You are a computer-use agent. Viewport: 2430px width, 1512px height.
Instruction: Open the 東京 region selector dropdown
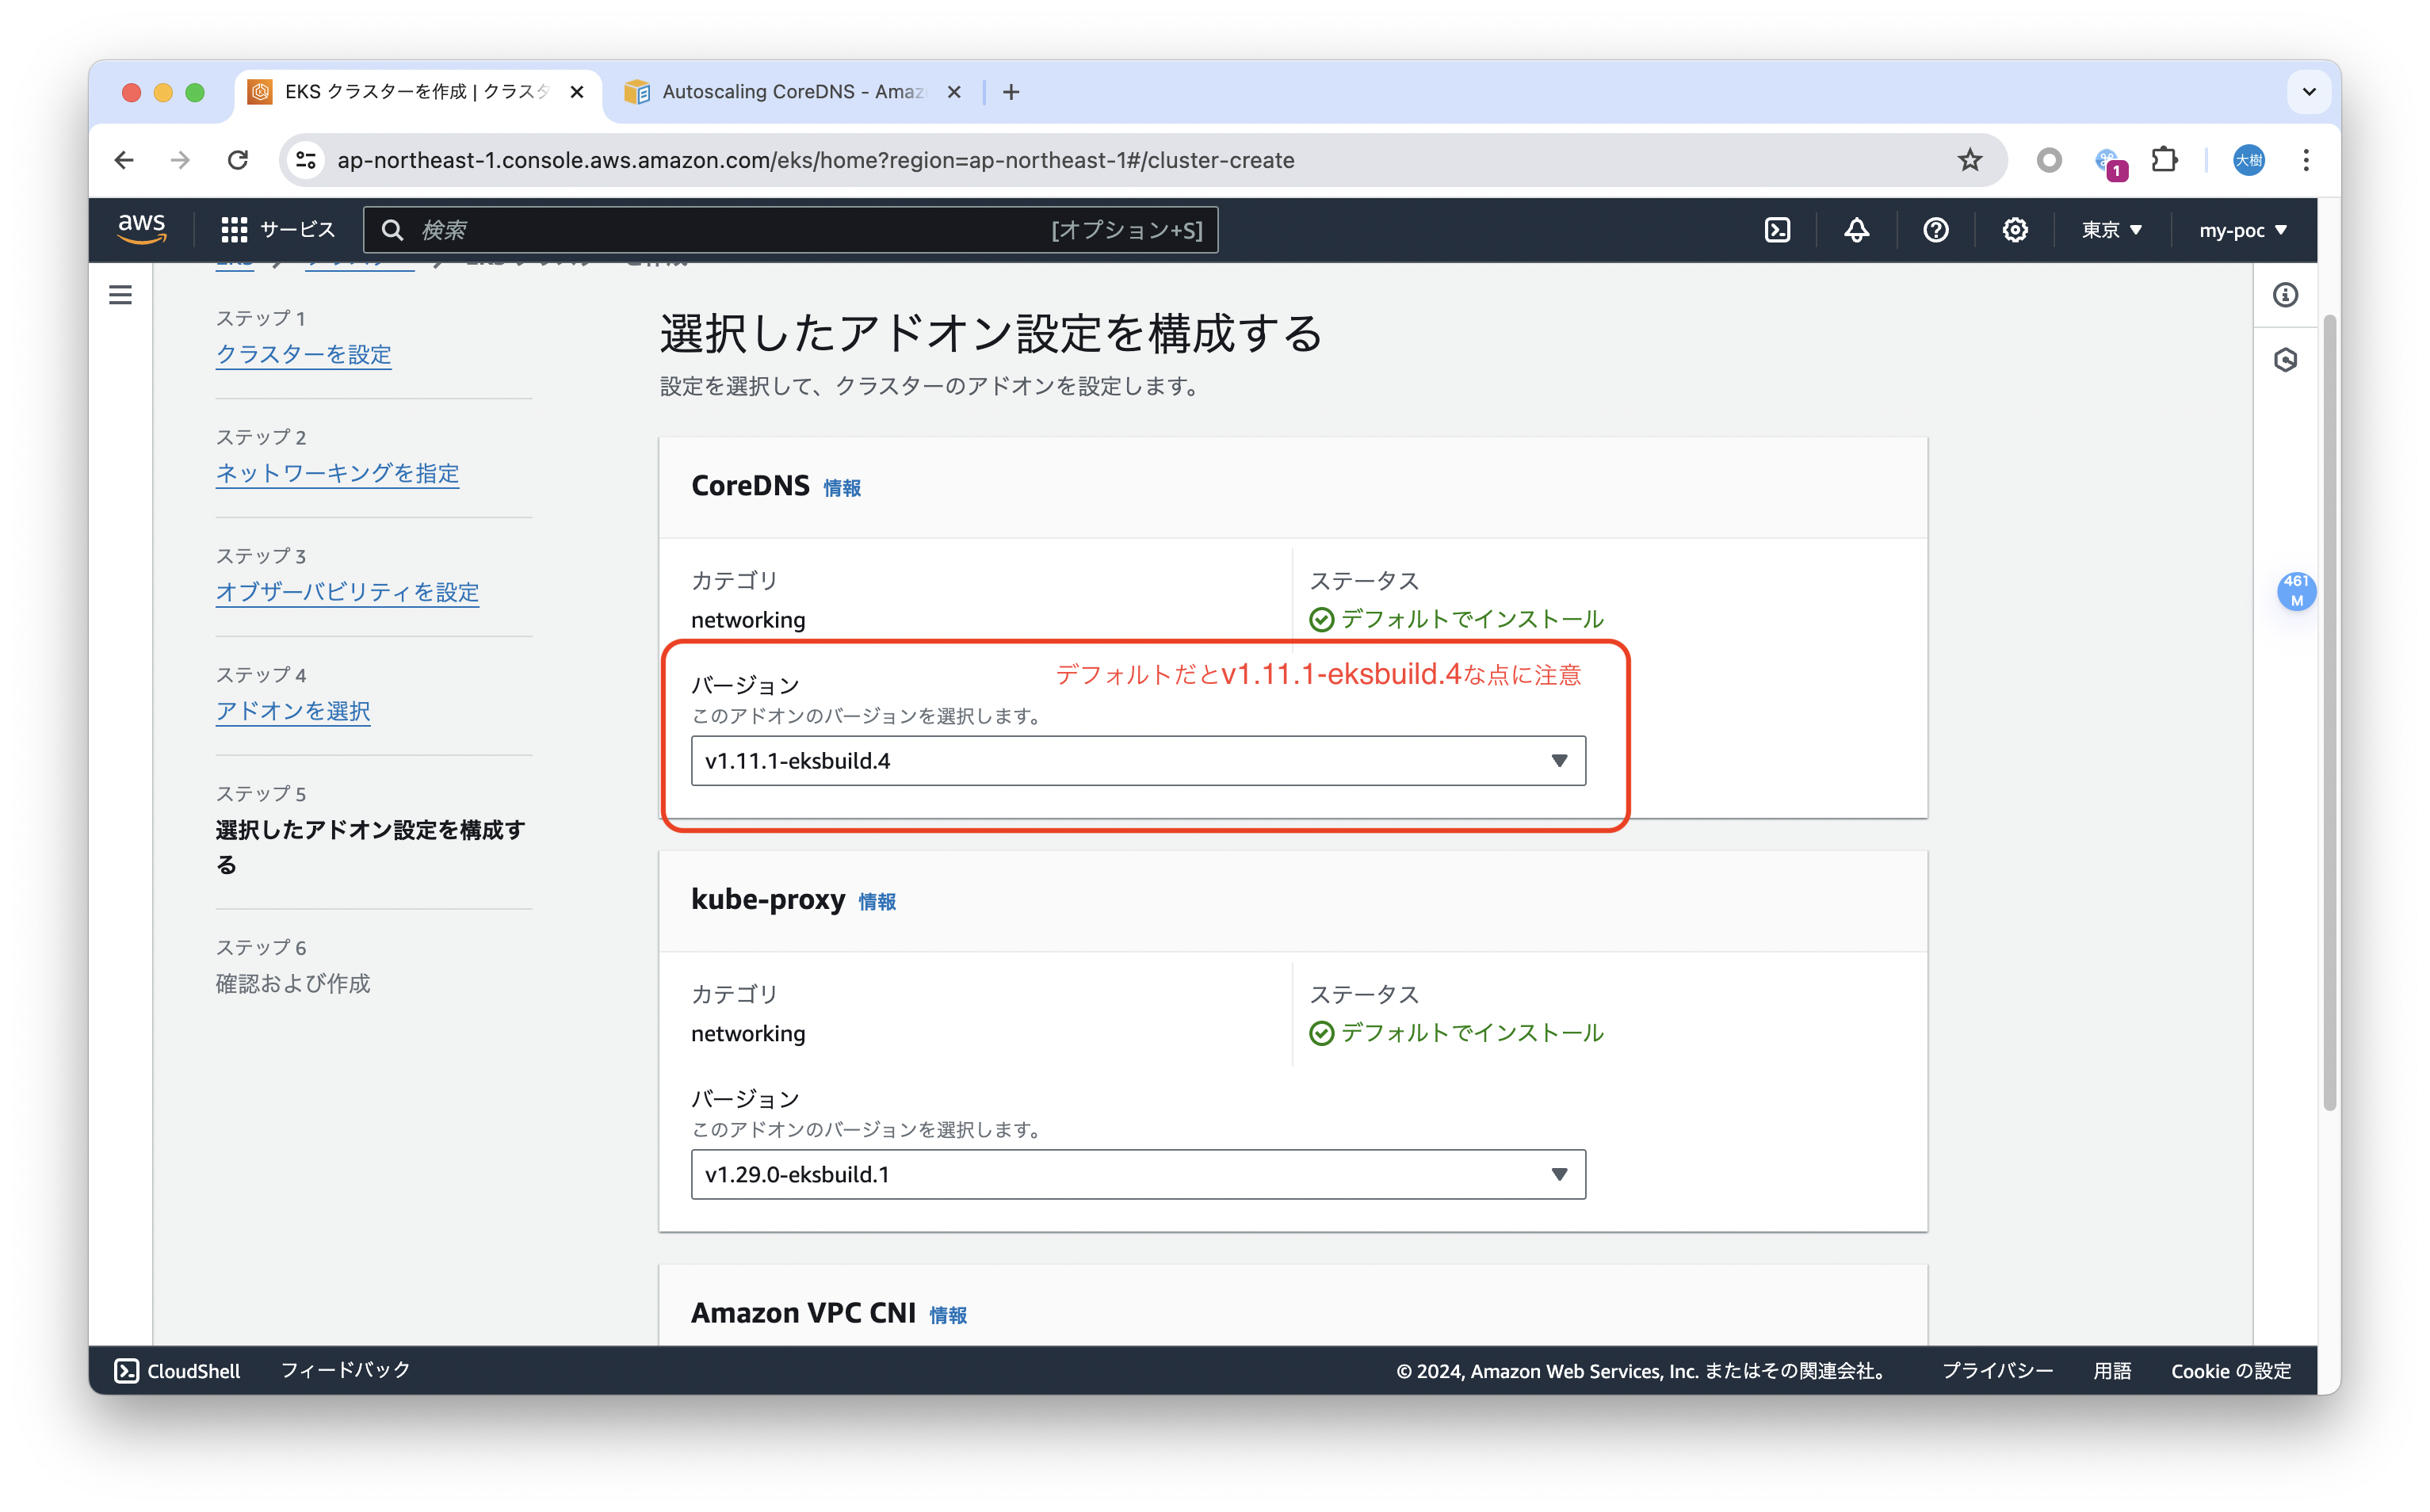[x=2110, y=229]
